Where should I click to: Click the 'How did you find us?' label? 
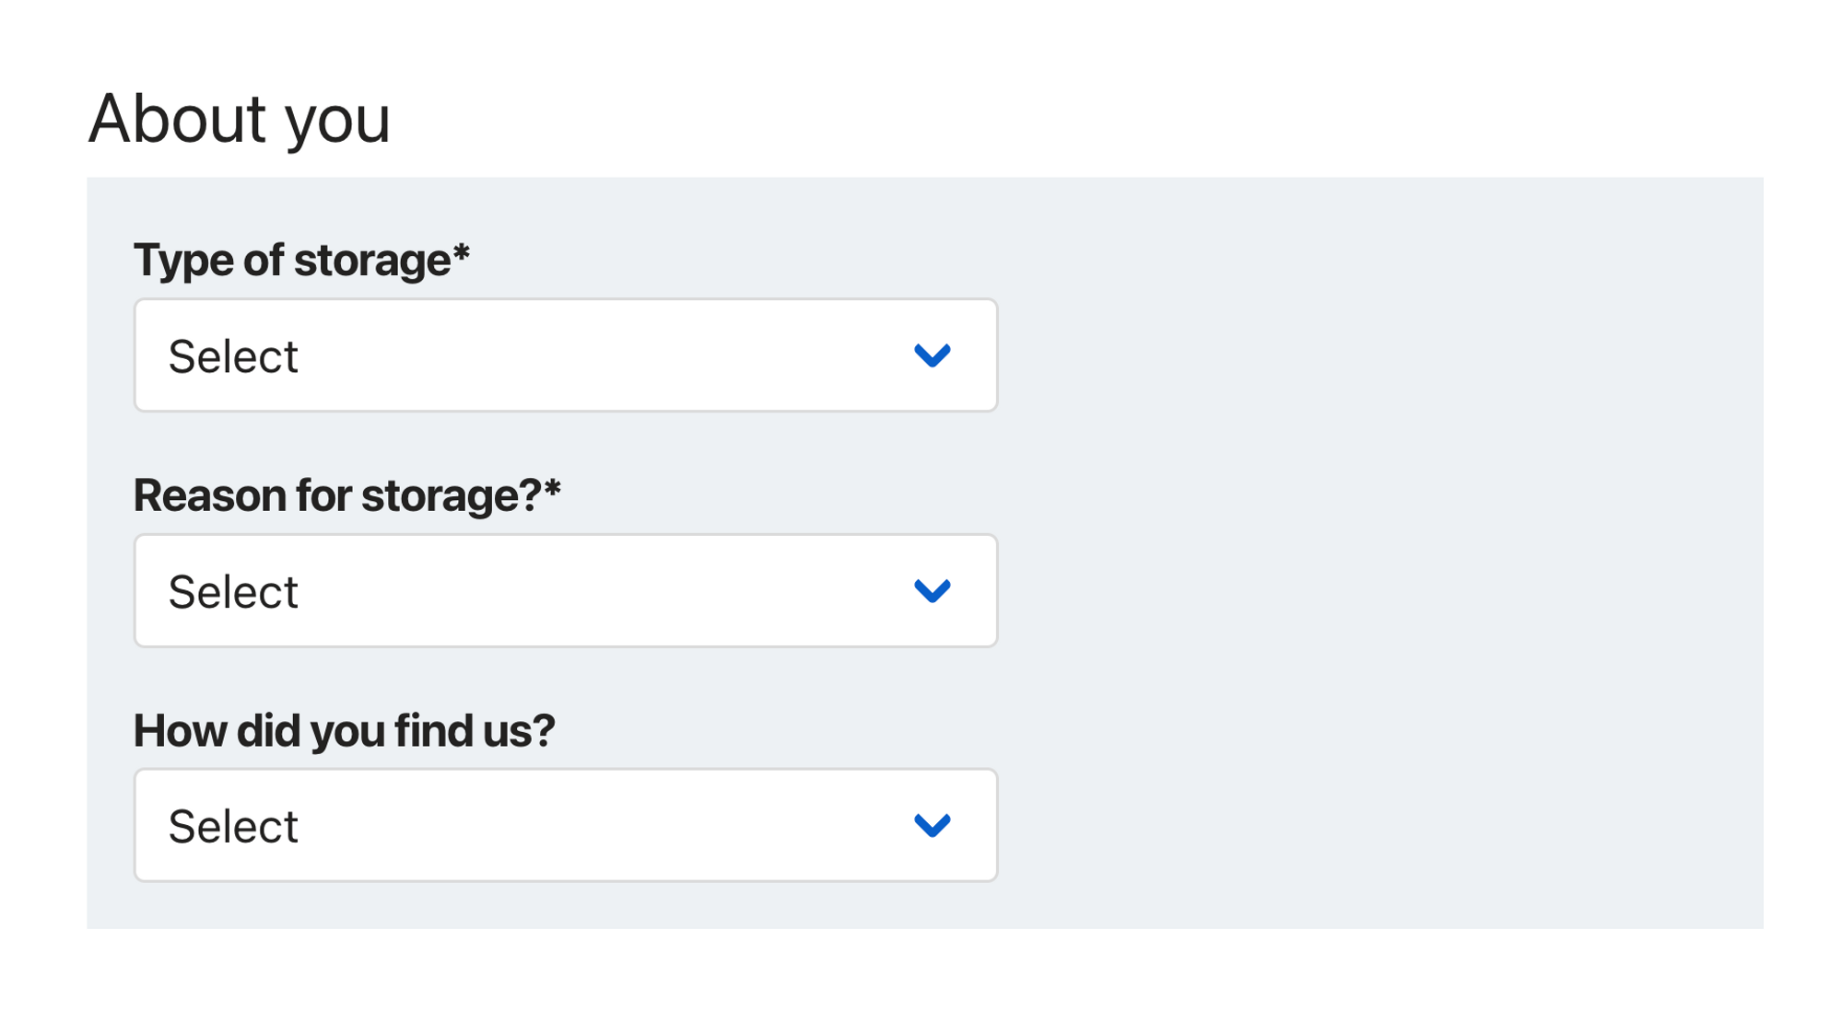344,730
